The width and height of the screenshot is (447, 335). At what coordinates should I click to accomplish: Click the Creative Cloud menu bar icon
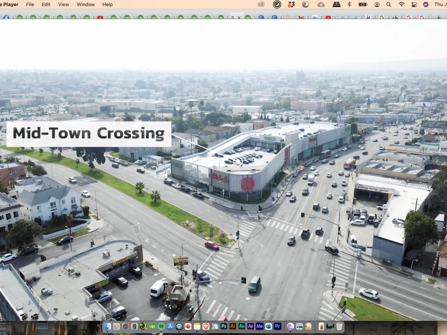[261, 4]
